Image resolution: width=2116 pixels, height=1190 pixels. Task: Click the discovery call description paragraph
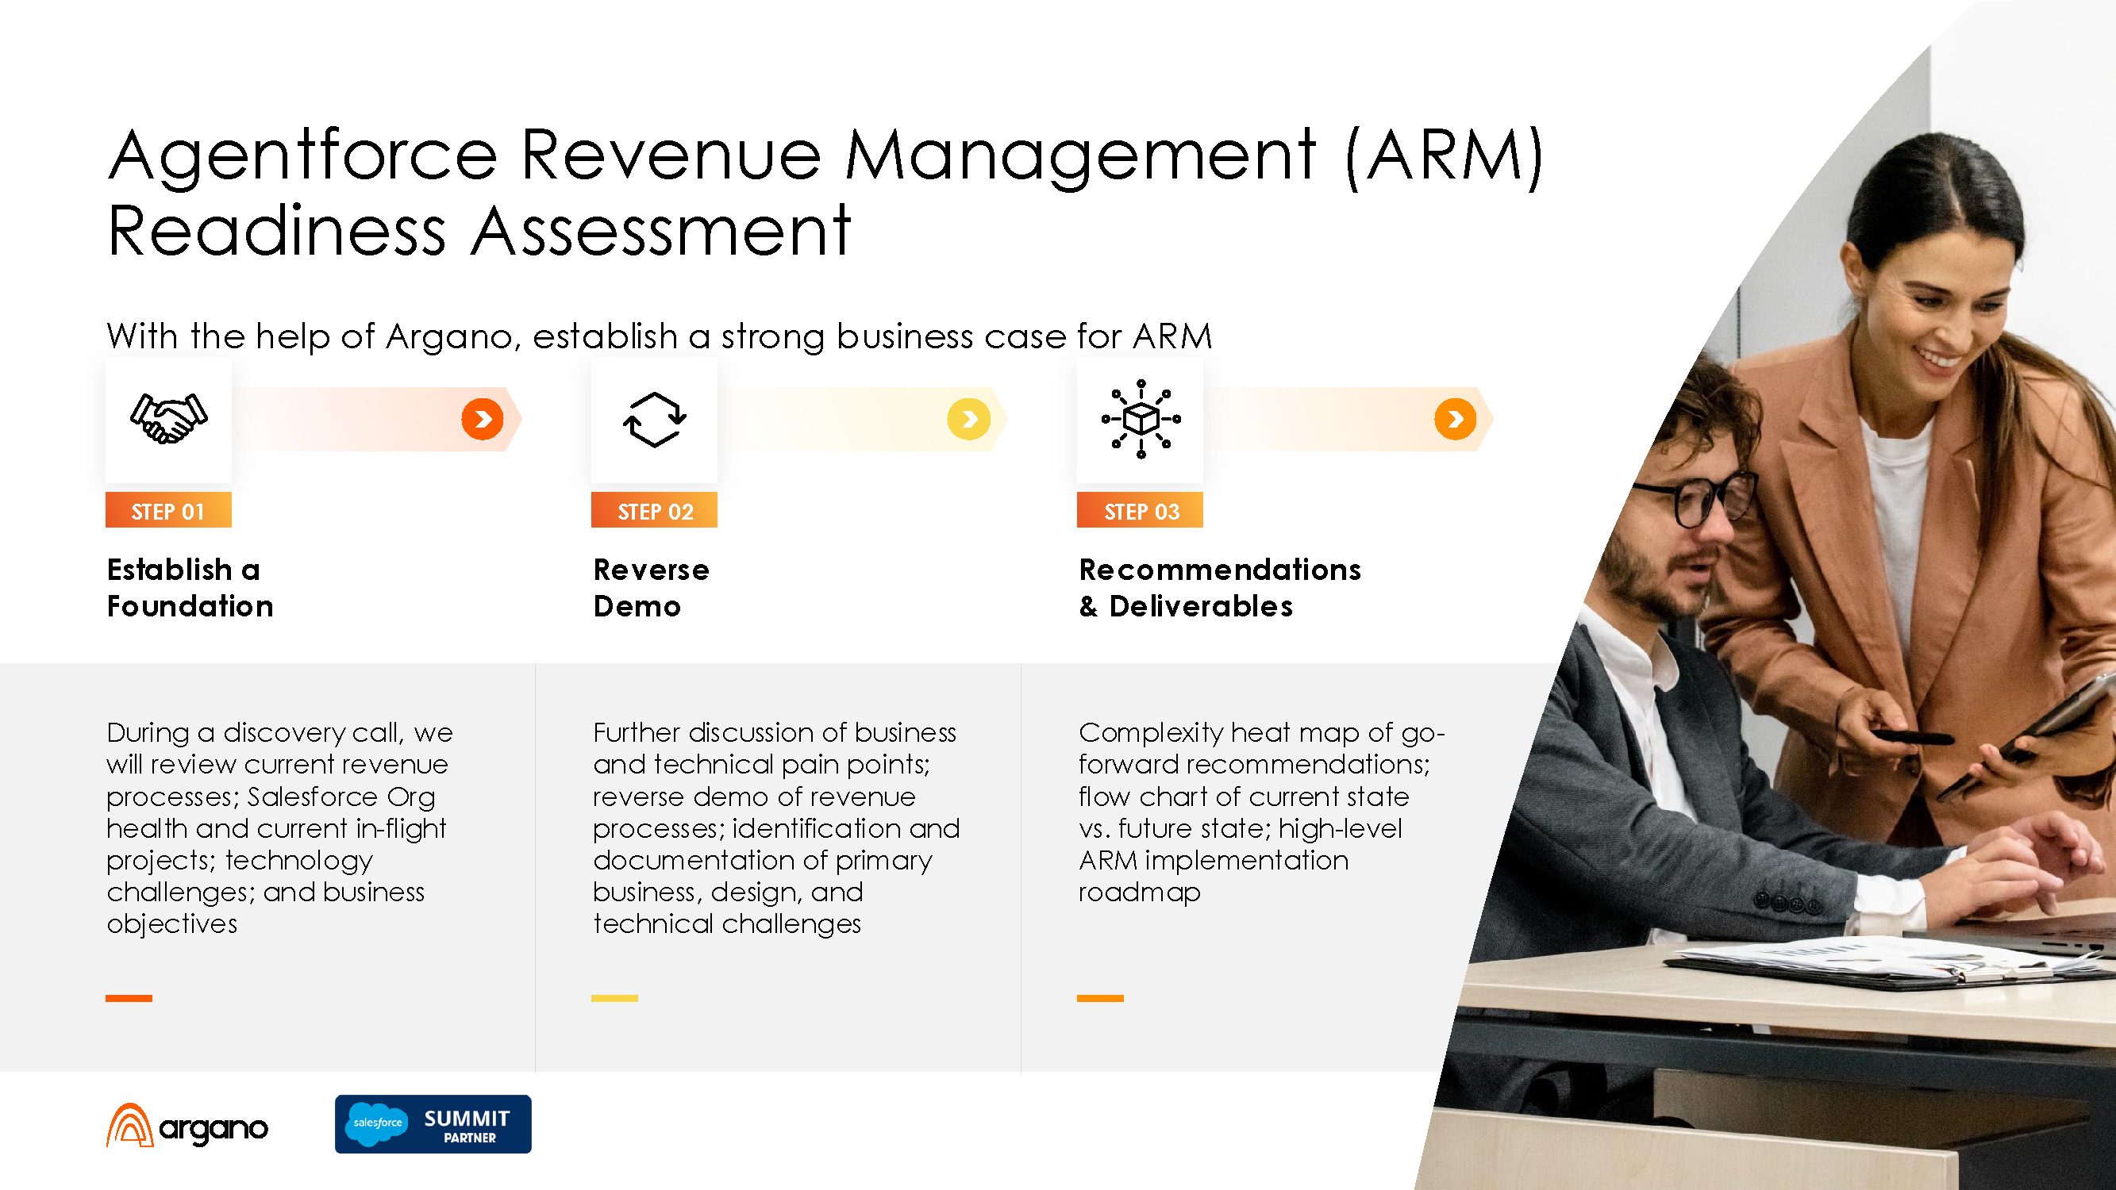(x=279, y=827)
